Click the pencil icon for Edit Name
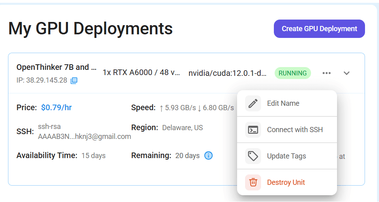 [253, 103]
